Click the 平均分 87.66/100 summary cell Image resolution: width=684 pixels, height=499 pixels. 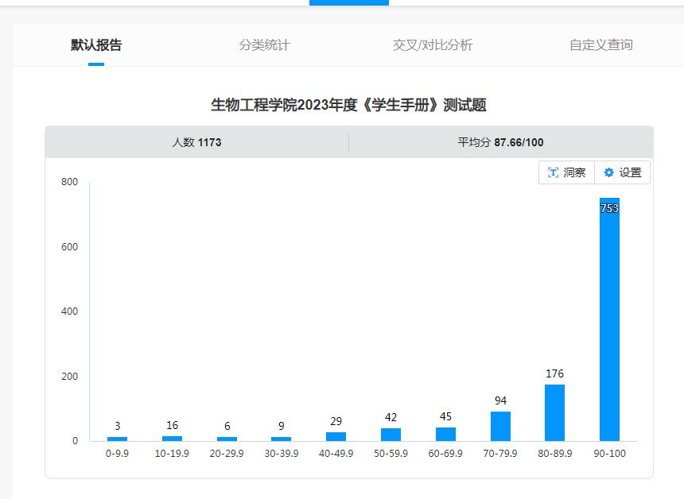pyautogui.click(x=500, y=142)
